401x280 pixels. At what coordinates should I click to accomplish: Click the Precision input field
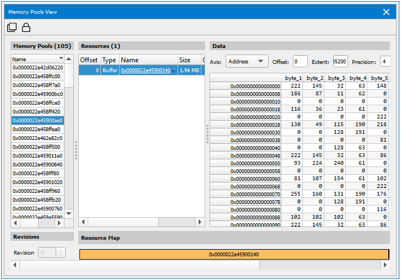click(385, 62)
